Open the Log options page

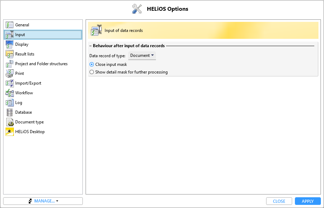click(x=19, y=103)
